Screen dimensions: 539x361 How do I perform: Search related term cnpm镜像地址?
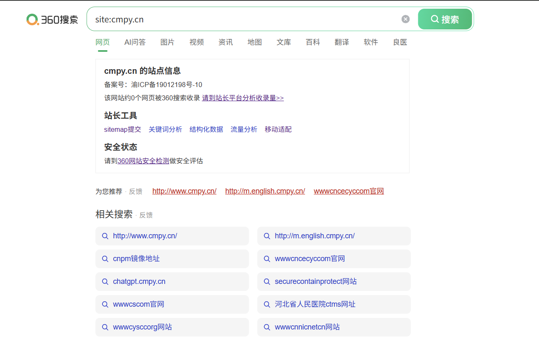tap(172, 259)
